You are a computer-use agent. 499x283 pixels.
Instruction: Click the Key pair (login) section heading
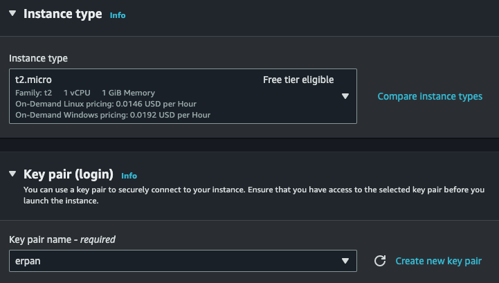[x=69, y=174]
